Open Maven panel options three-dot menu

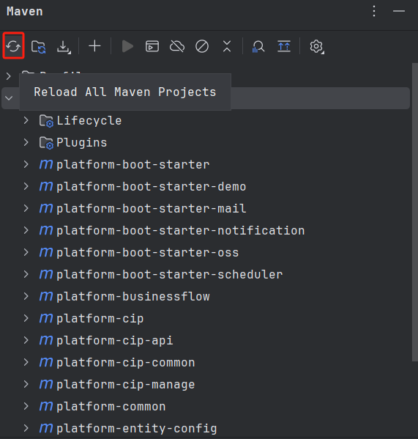(374, 11)
